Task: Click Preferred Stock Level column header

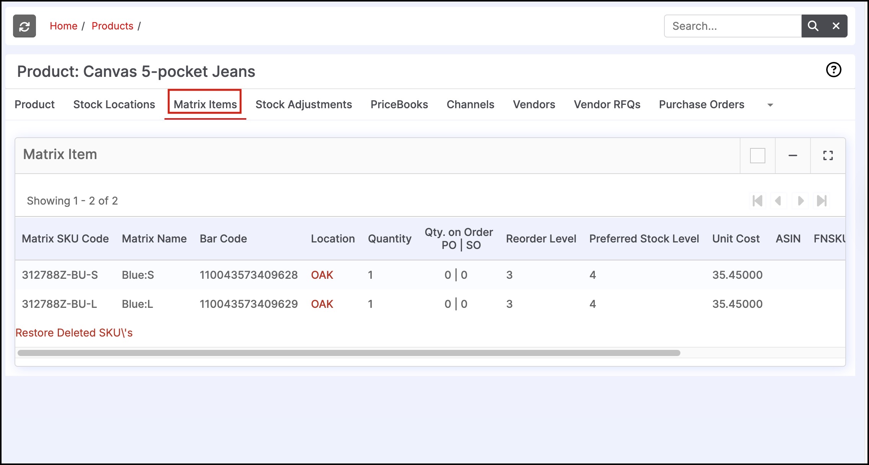Action: point(644,239)
